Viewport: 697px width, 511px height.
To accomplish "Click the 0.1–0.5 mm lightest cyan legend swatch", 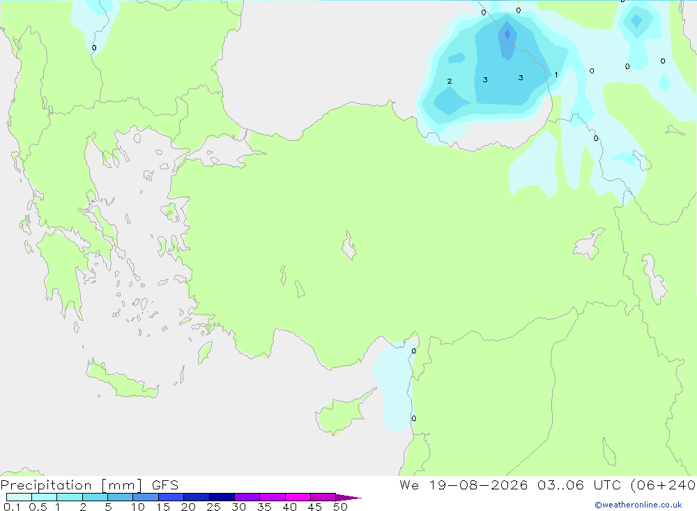I will (x=19, y=497).
